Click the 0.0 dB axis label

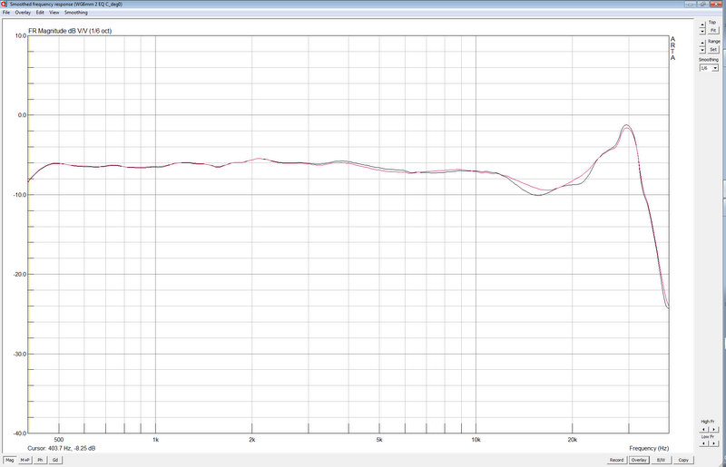click(x=22, y=115)
